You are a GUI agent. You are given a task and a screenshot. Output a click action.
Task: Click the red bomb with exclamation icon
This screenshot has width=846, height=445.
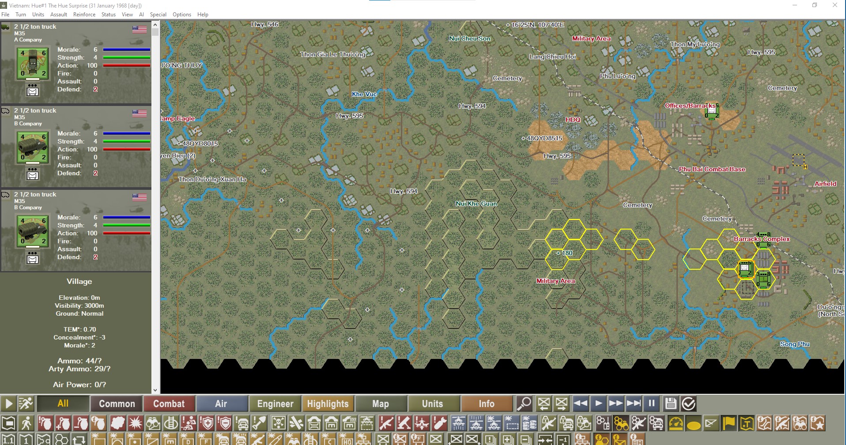(x=440, y=423)
